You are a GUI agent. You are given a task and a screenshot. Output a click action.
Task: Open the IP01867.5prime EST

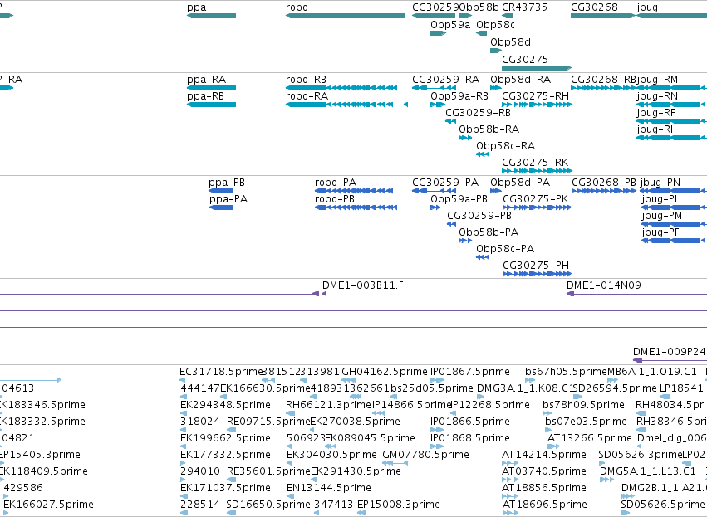pyautogui.click(x=437, y=380)
